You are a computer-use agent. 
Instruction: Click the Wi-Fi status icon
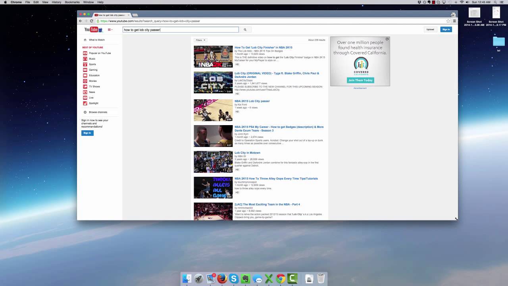point(462,2)
